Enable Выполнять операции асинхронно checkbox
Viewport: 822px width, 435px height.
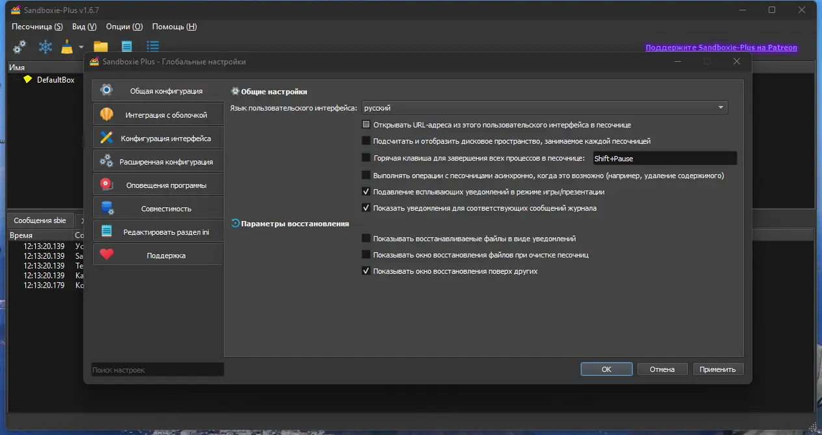point(366,175)
